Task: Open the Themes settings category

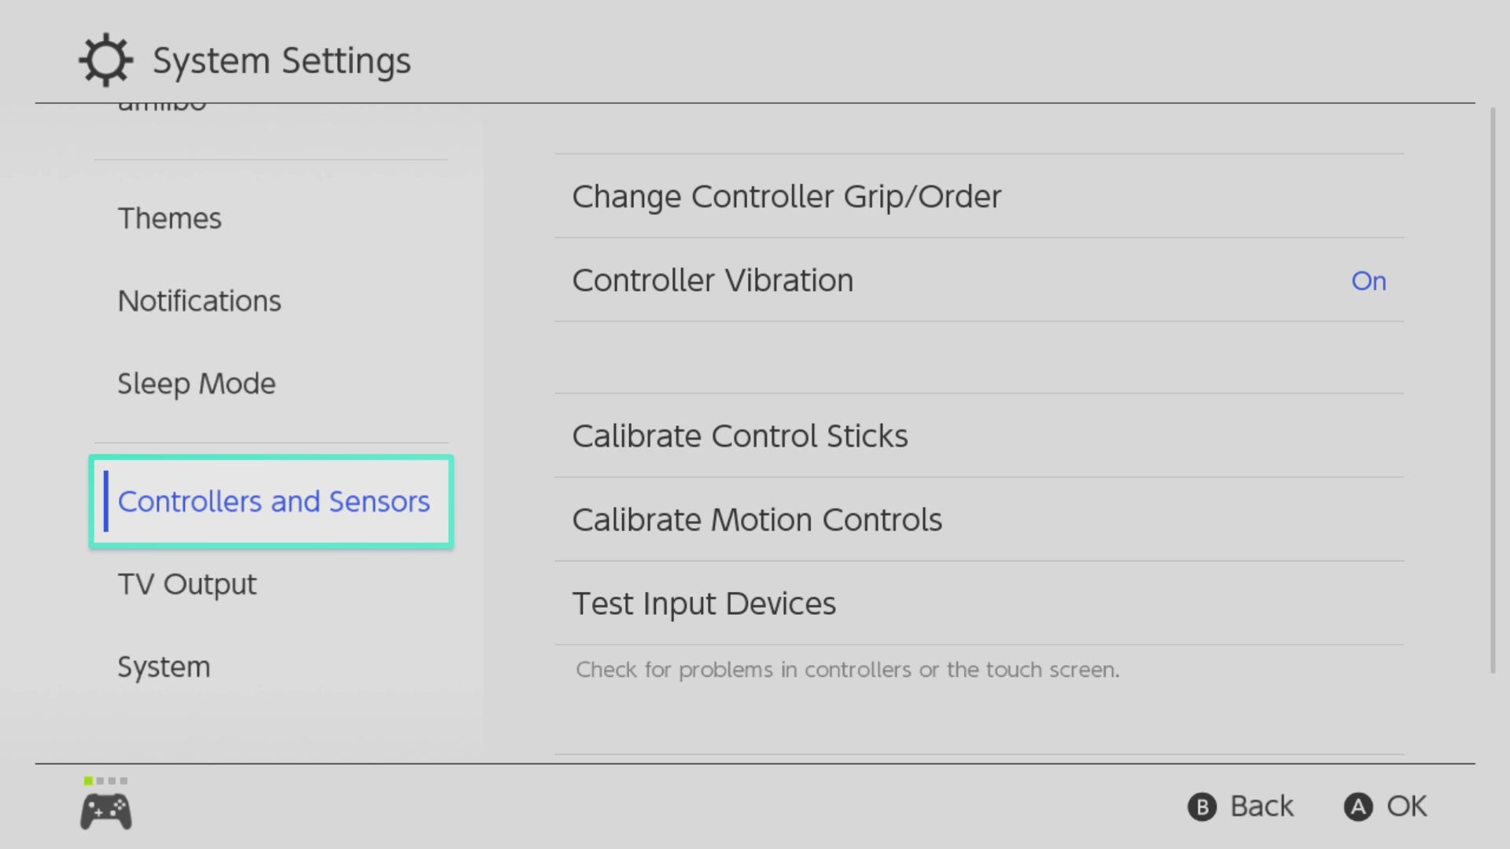Action: (x=170, y=218)
